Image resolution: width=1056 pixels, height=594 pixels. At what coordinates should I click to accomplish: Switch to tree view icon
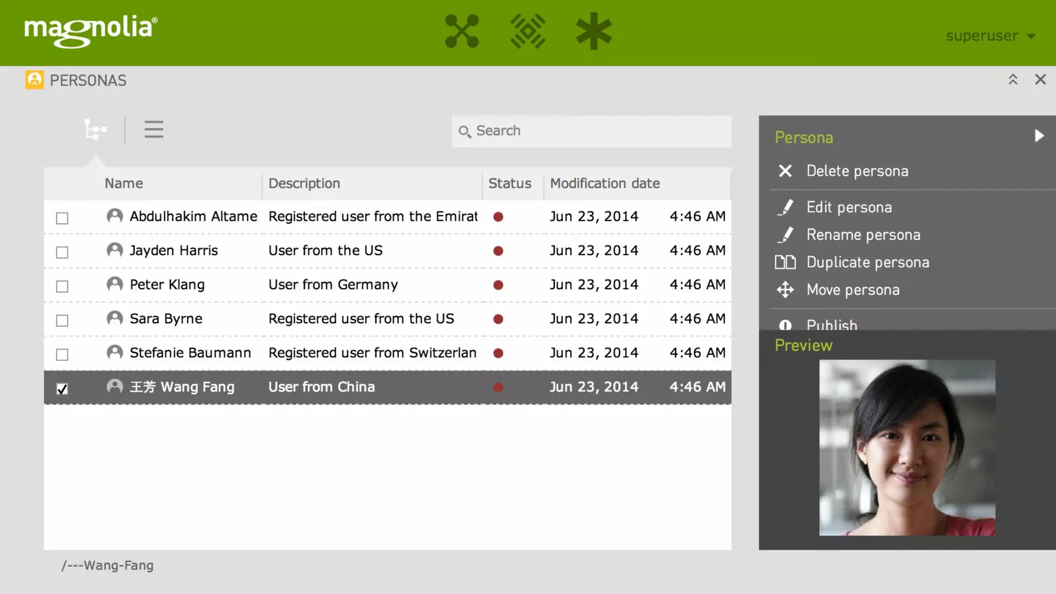[95, 129]
